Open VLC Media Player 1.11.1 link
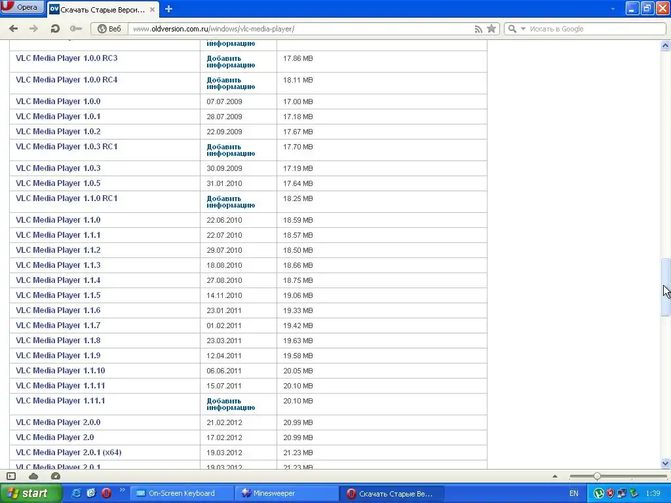Viewport: 671px width, 503px height. point(60,400)
